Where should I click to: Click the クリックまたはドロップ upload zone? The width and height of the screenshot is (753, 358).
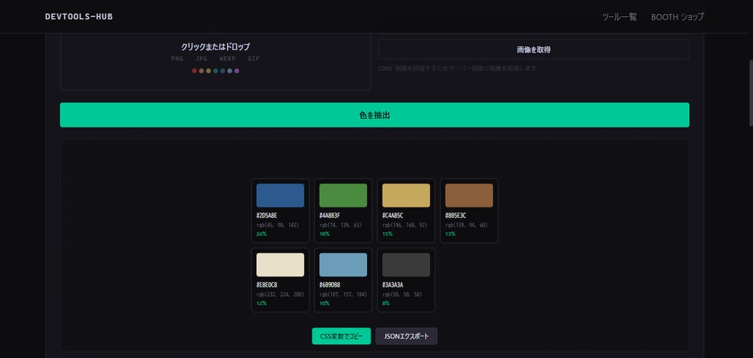215,60
